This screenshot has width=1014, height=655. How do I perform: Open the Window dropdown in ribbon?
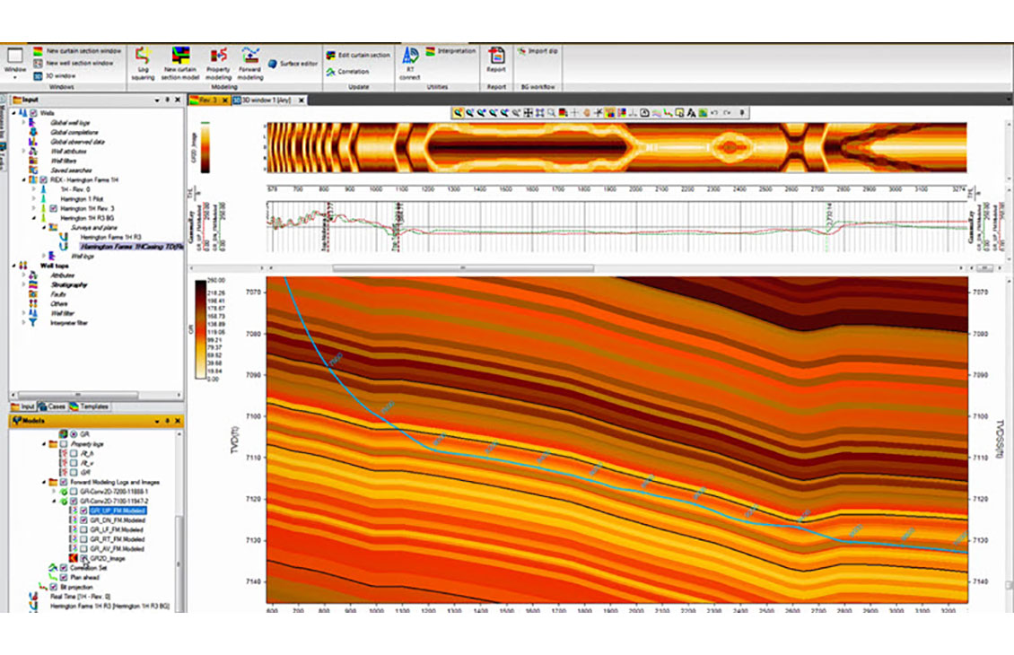(x=15, y=63)
